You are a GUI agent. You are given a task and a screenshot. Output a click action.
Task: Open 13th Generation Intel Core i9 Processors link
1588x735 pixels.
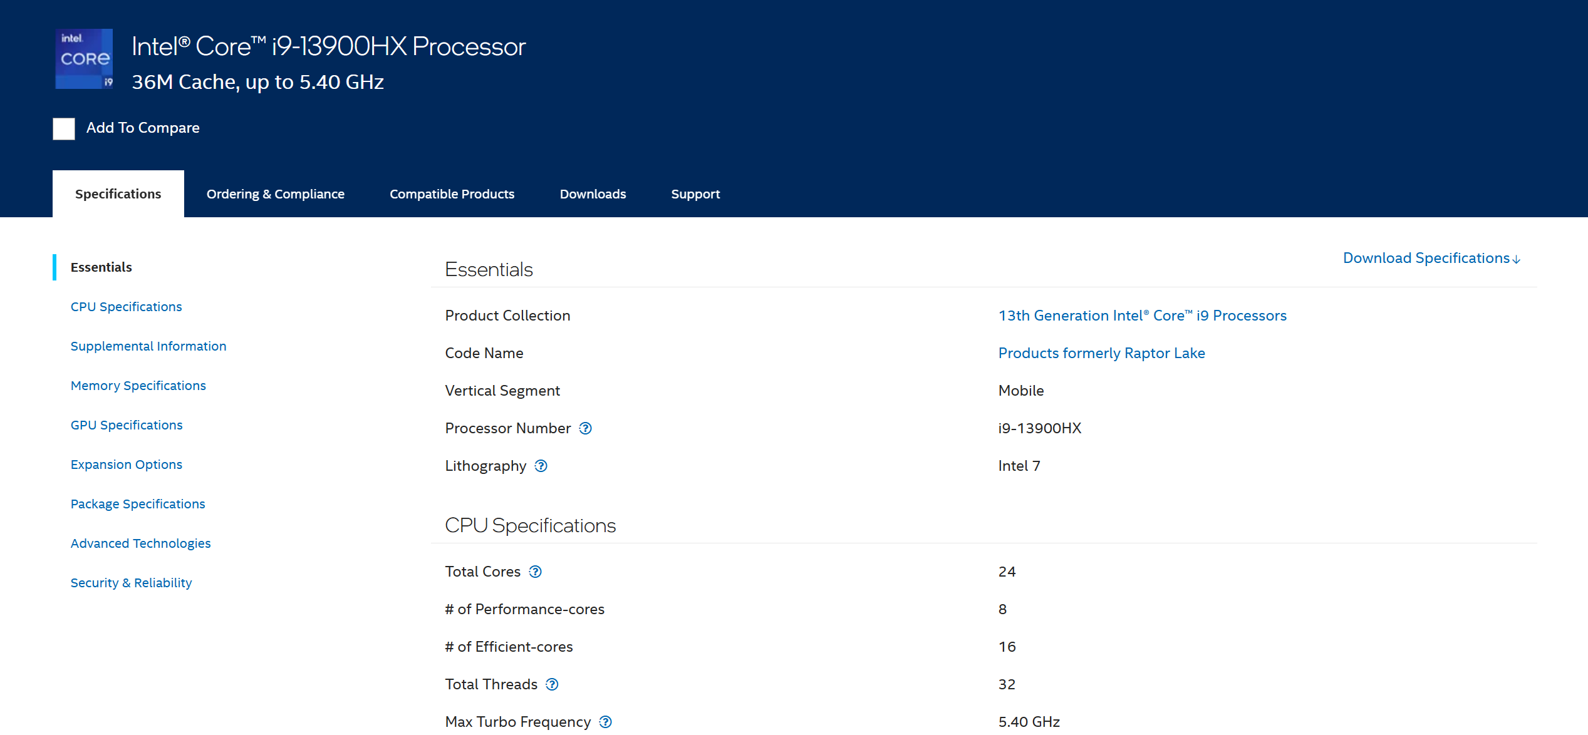pyautogui.click(x=1142, y=316)
